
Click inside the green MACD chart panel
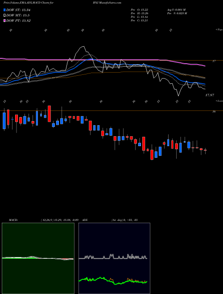(38, 258)
